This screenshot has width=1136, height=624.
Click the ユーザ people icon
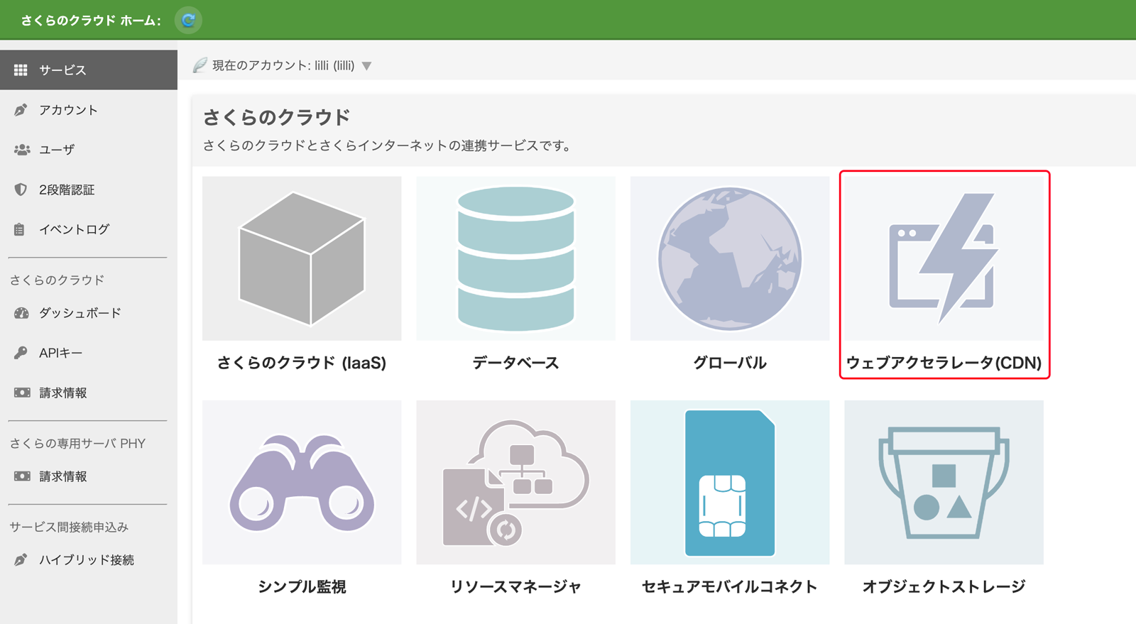coord(22,150)
